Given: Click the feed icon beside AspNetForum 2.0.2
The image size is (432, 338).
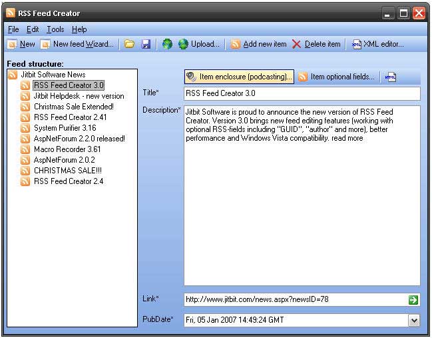Looking at the screenshot, I should pos(25,160).
